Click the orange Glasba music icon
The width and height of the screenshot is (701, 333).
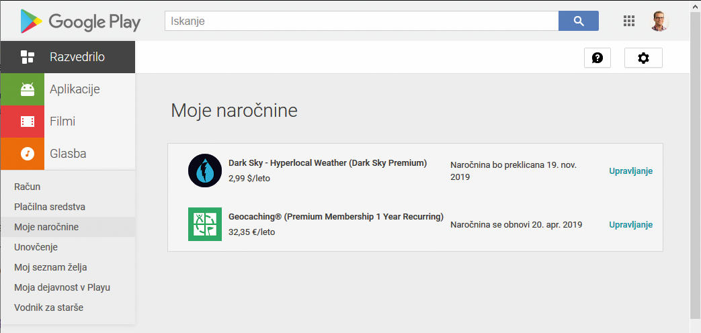pos(22,154)
